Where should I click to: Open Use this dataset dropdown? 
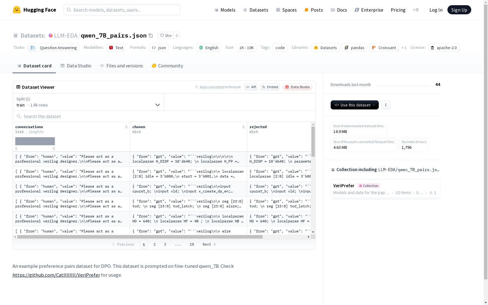pyautogui.click(x=355, y=105)
